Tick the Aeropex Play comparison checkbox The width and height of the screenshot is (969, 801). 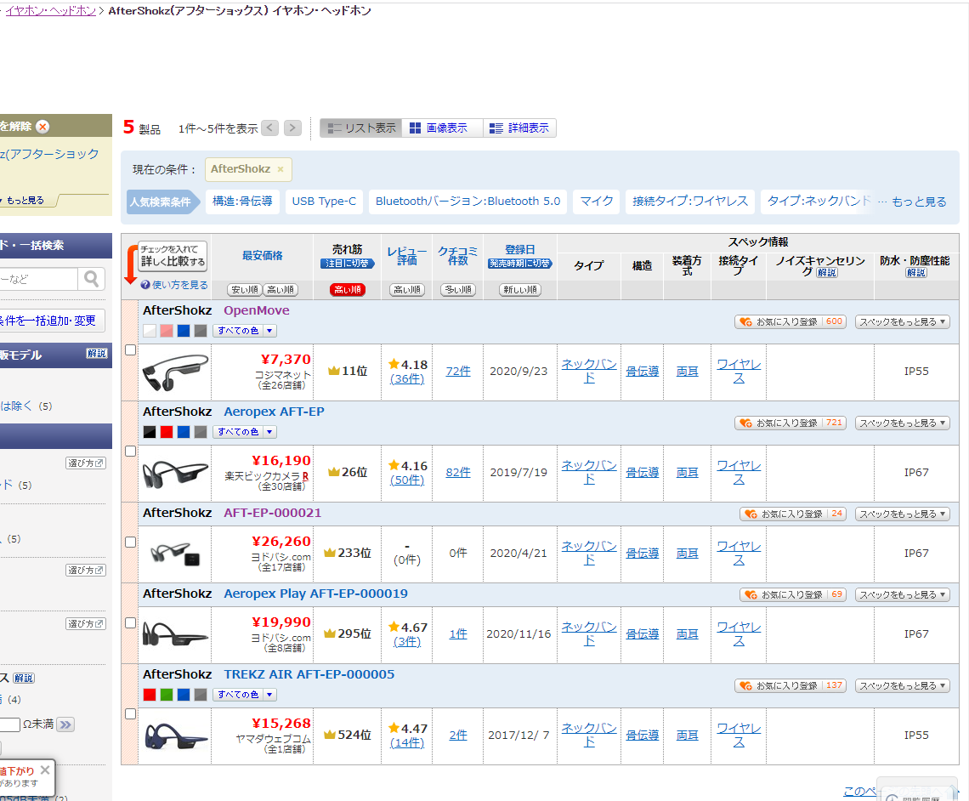tap(130, 623)
